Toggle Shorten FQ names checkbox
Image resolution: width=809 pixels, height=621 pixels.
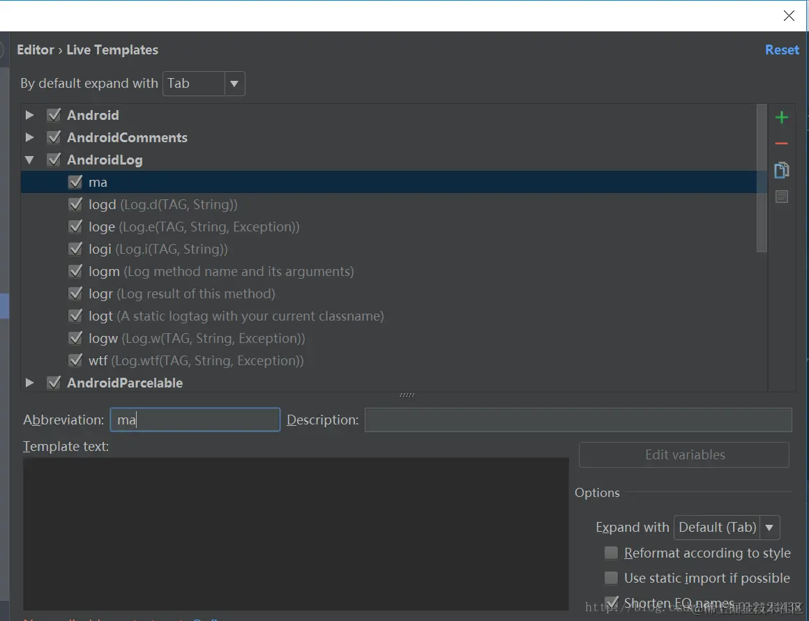tap(611, 602)
